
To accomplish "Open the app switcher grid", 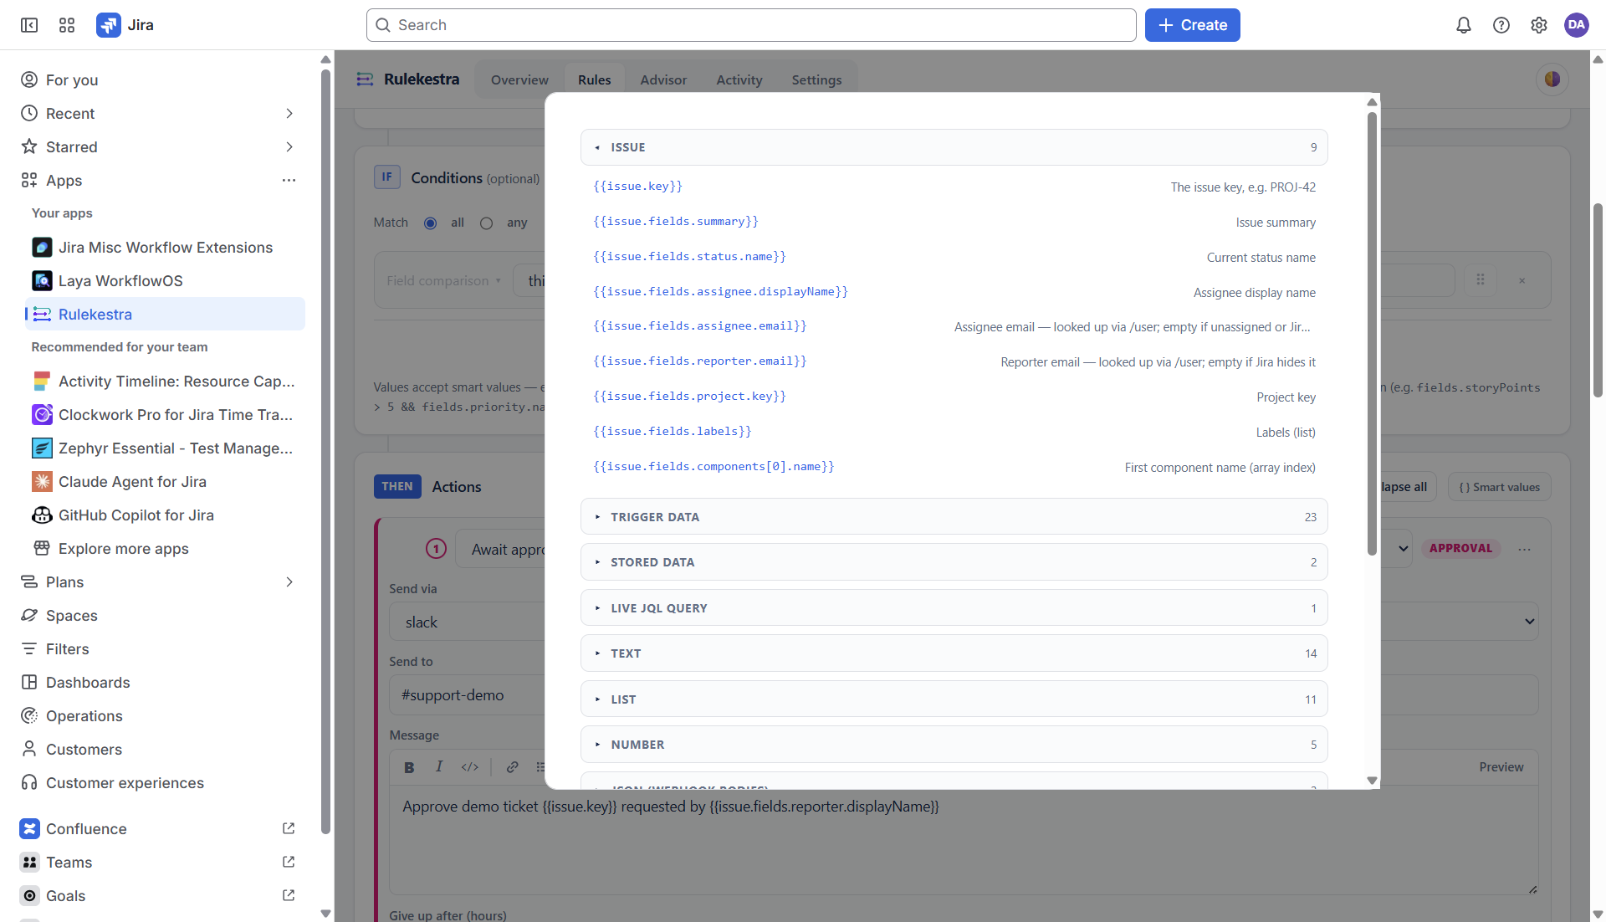I will 67,25.
